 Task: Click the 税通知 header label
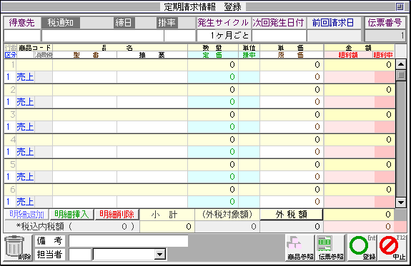[61, 23]
